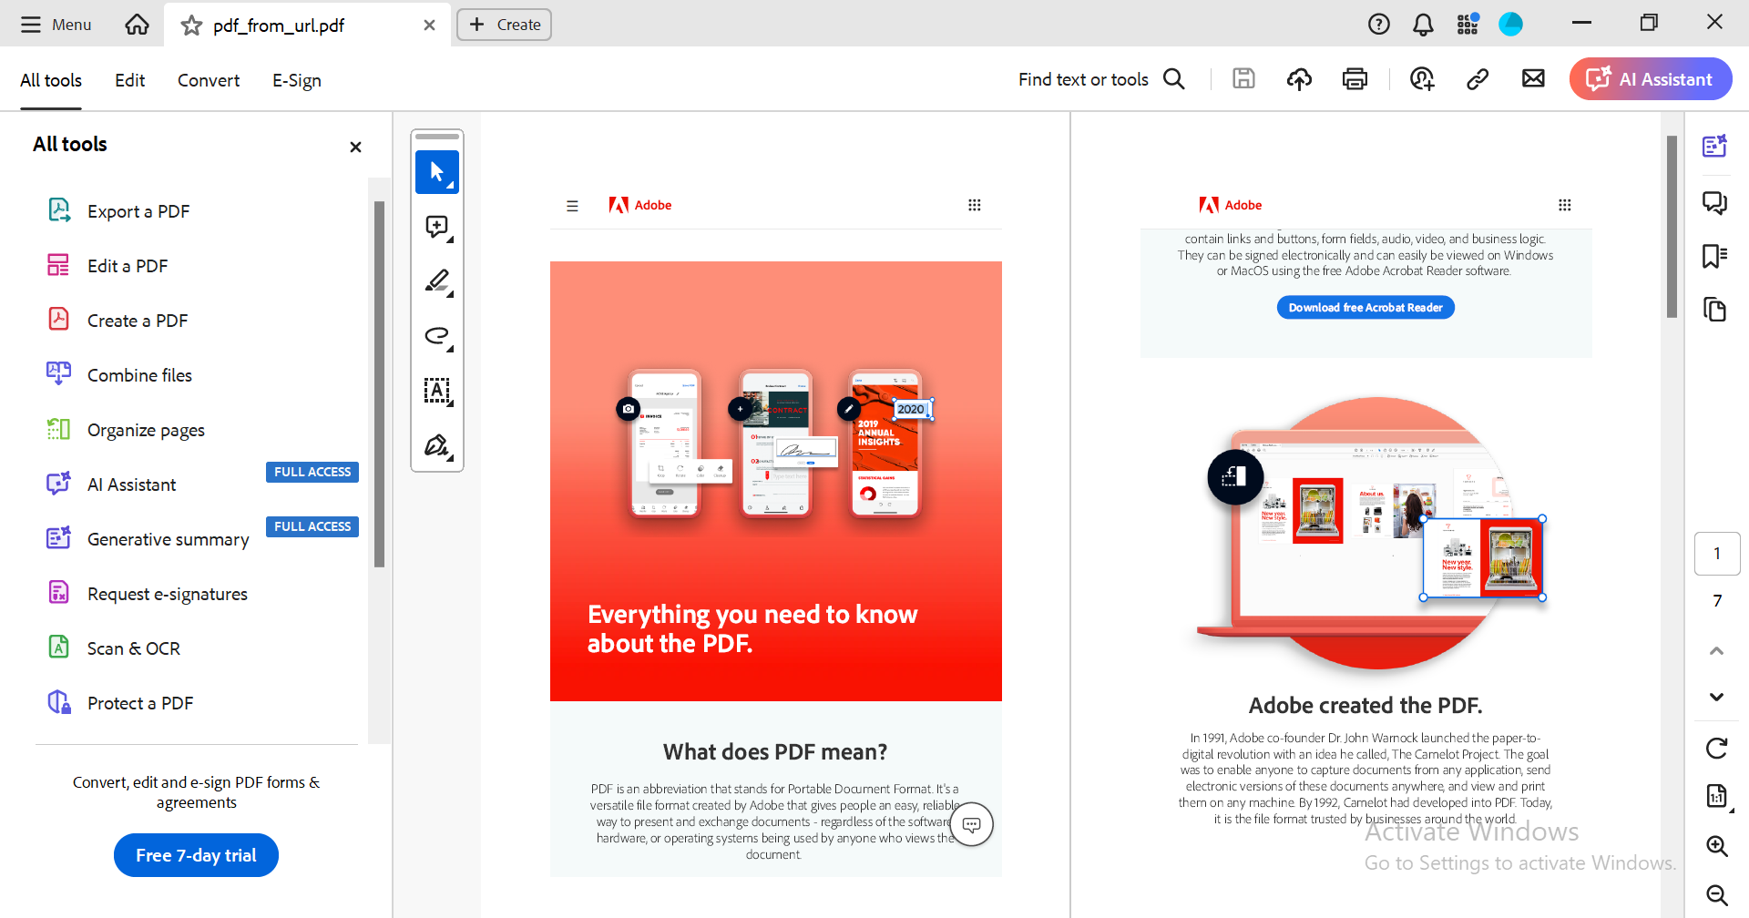The height and width of the screenshot is (918, 1749).
Task: Open the Generative summary side panel icon
Action: coord(1715,146)
